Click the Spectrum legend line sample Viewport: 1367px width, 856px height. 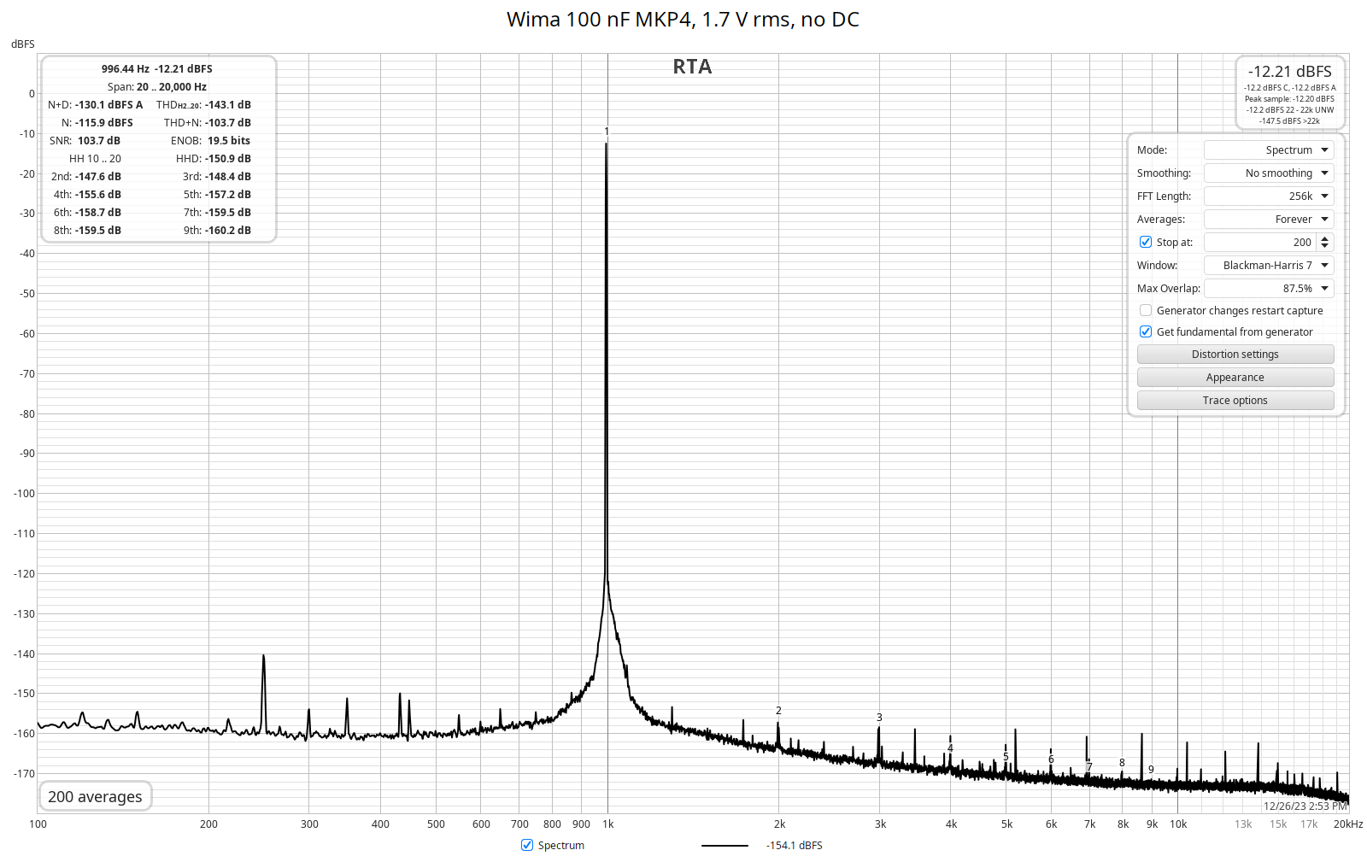[725, 846]
